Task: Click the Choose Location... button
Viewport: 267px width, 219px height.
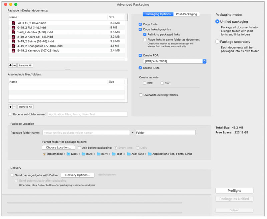Action: click(x=58, y=148)
